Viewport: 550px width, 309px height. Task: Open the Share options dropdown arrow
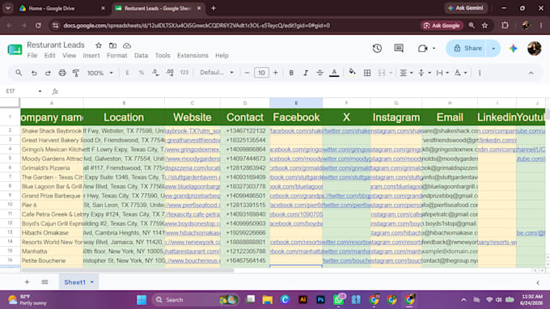click(493, 49)
